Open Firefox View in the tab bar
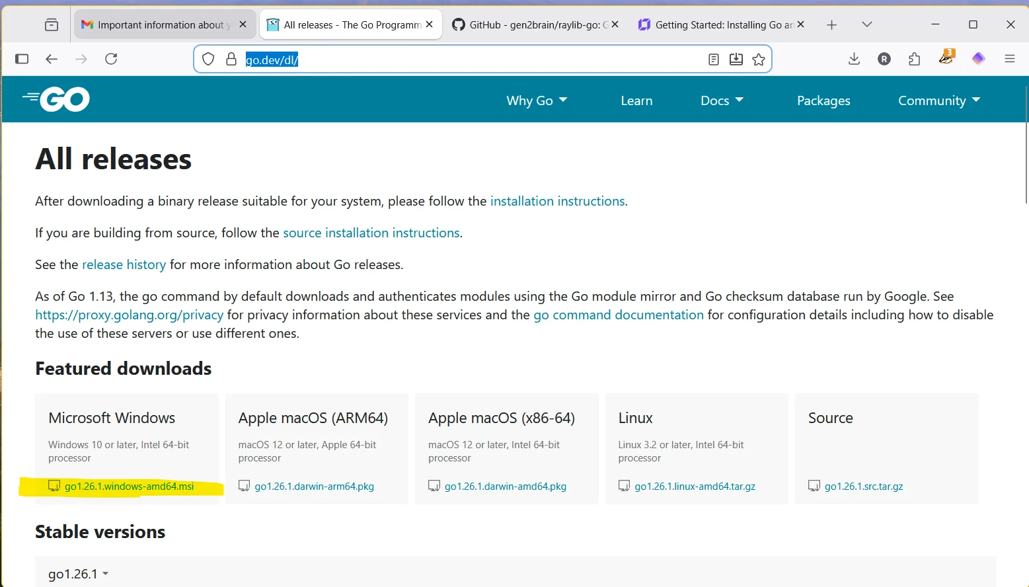The height and width of the screenshot is (587, 1029). click(51, 24)
